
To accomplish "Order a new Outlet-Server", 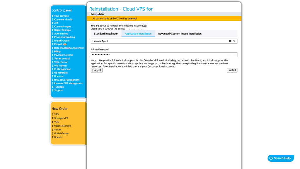I will click(62, 133).
